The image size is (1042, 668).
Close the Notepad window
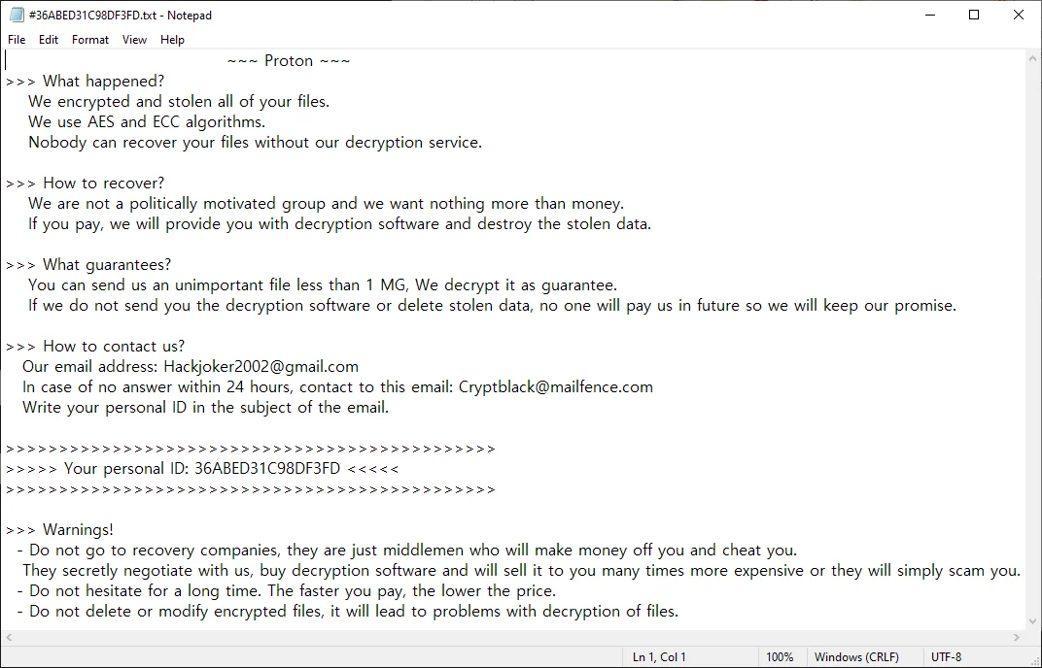1019,15
